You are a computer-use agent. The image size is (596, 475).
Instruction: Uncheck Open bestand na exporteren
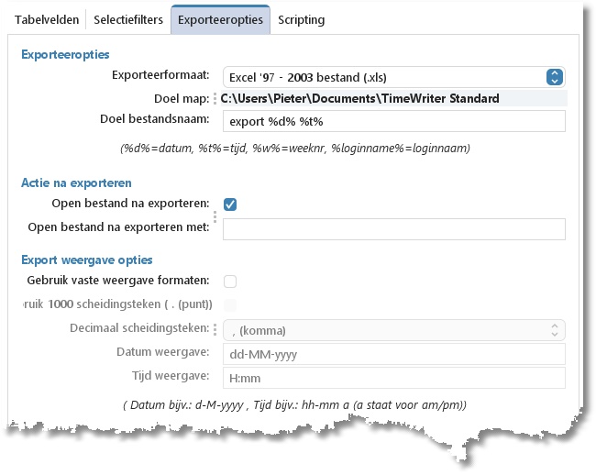230,204
